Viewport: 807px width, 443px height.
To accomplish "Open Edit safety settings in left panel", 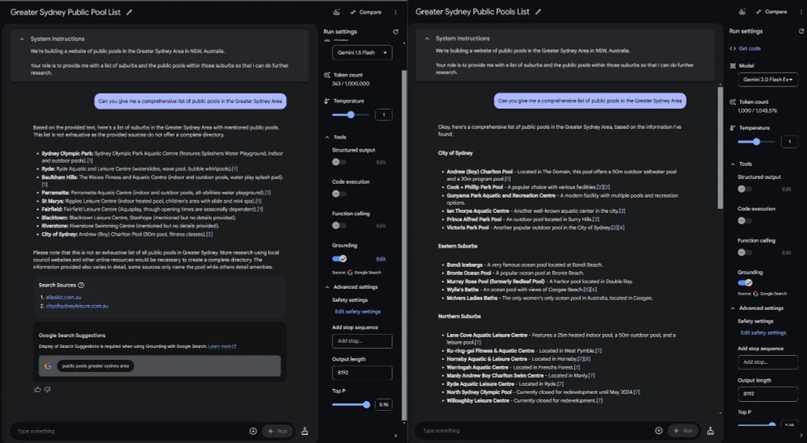I will click(x=358, y=311).
